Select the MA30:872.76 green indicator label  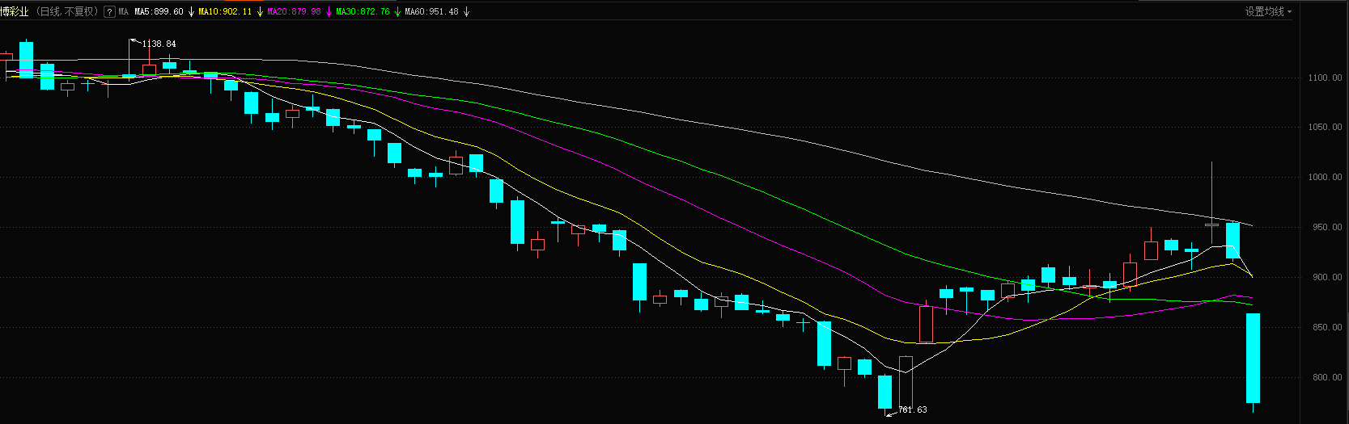[x=363, y=12]
